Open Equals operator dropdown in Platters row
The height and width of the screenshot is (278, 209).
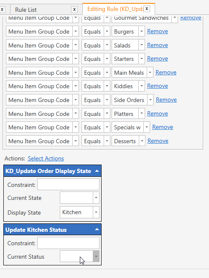(107, 113)
